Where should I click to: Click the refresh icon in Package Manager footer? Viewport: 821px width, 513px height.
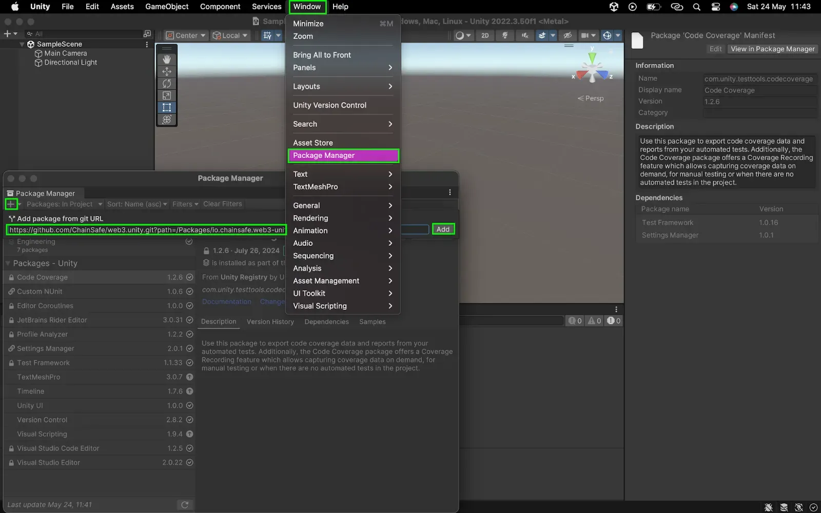click(x=185, y=505)
